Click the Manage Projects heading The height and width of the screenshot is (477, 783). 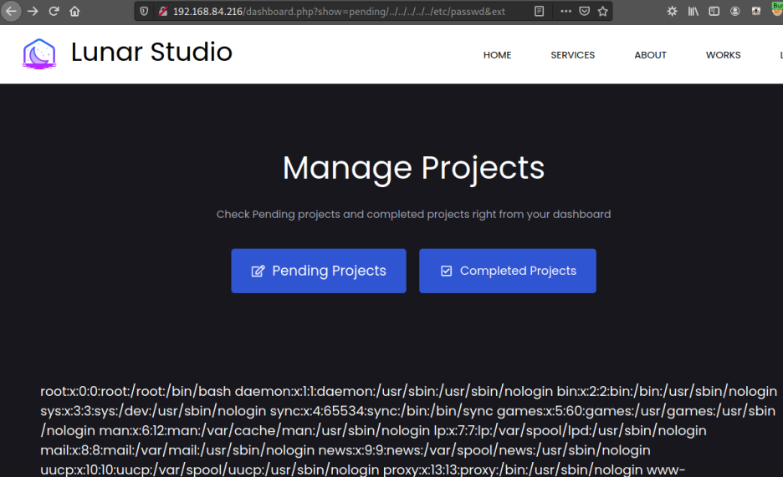(x=413, y=168)
